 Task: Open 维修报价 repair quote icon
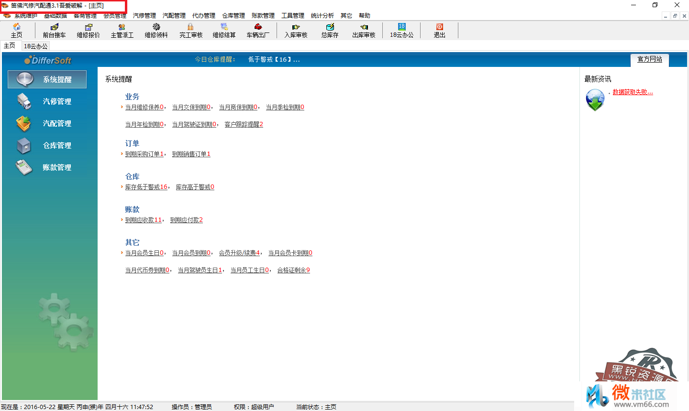coord(88,31)
